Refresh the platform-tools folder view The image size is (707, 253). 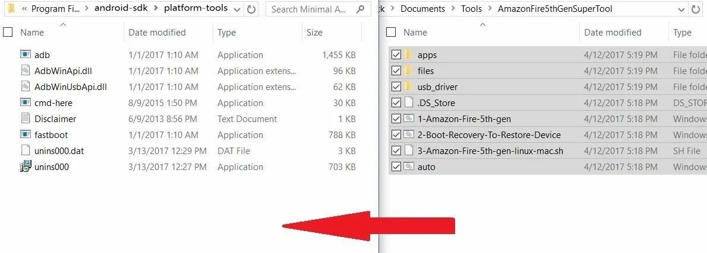point(251,9)
